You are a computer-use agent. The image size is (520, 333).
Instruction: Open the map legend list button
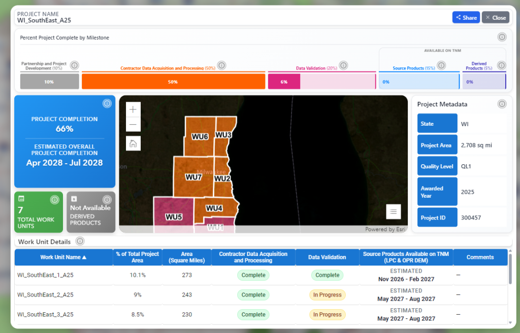[x=394, y=211]
